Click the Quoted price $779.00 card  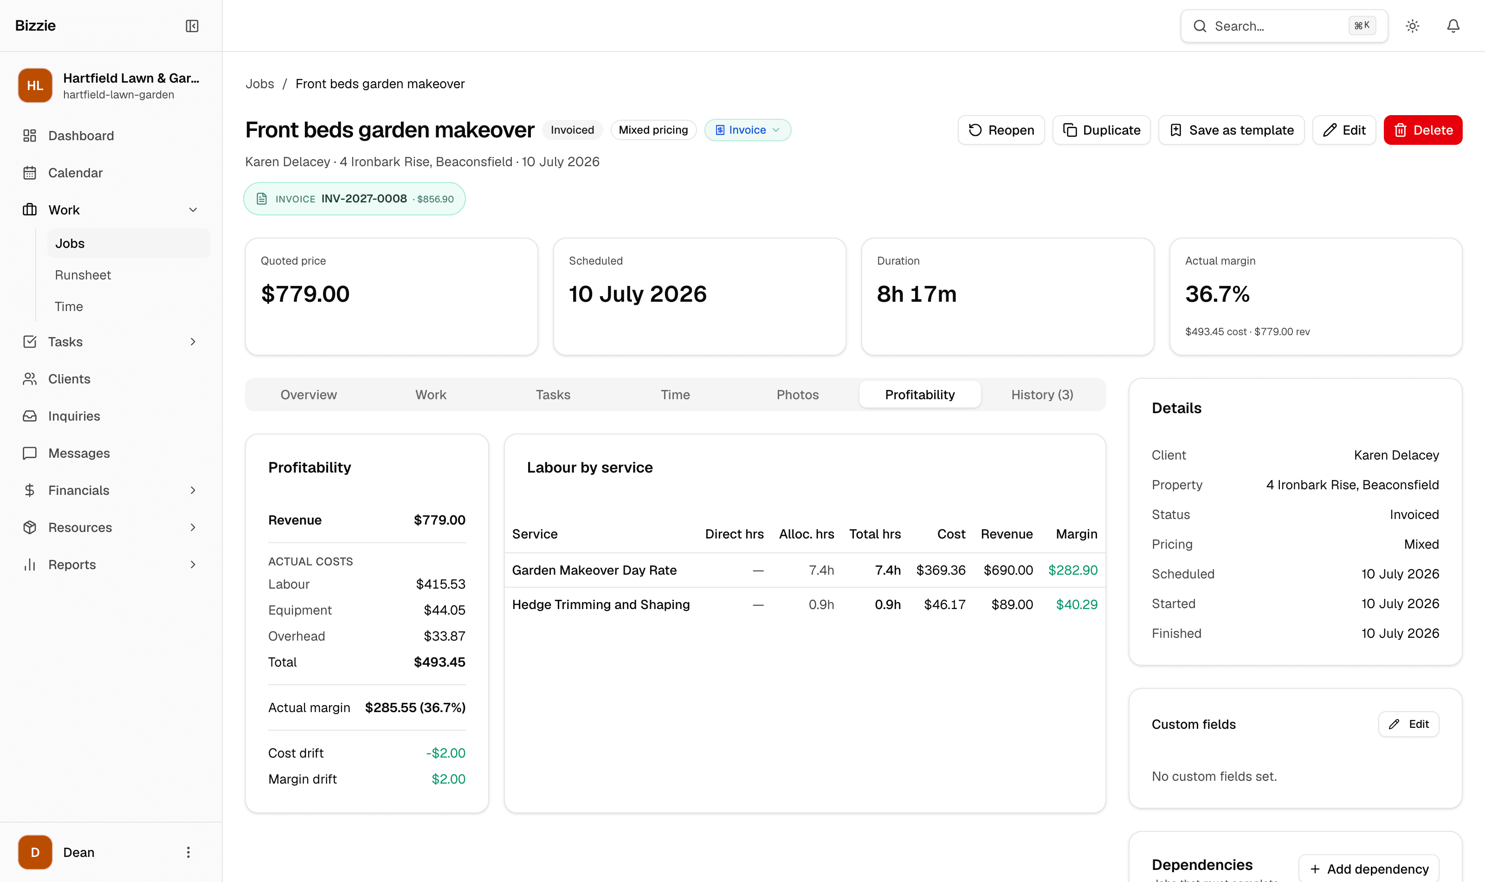(392, 297)
